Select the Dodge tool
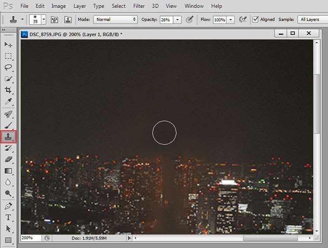Screen dimensions: 328x248 click(8, 193)
